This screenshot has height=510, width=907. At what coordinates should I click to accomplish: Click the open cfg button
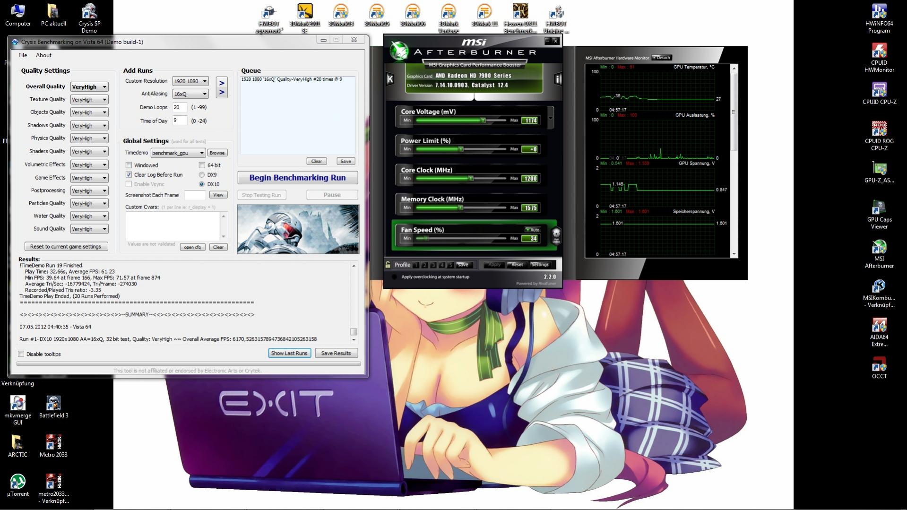click(192, 247)
